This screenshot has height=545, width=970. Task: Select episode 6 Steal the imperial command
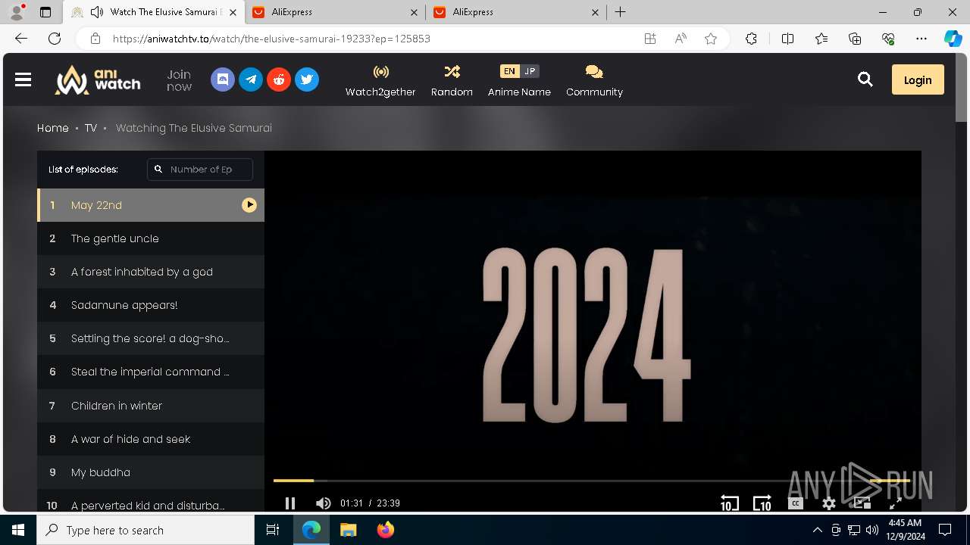151,372
